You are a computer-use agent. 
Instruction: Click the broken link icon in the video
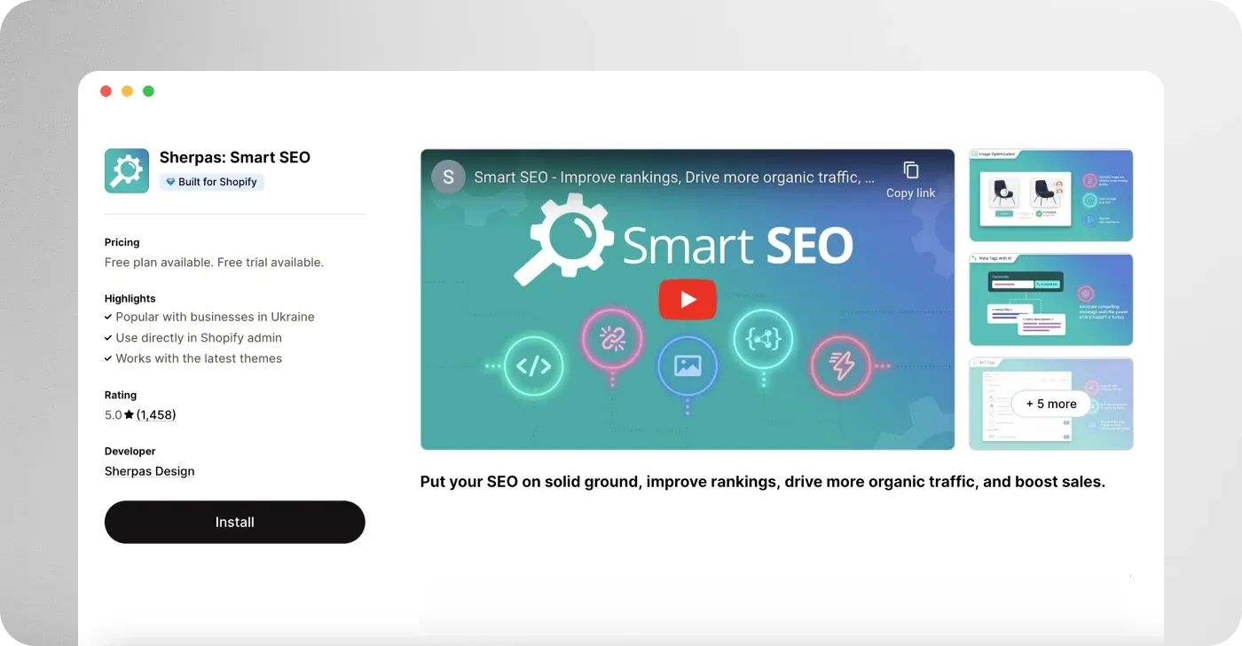[614, 339]
